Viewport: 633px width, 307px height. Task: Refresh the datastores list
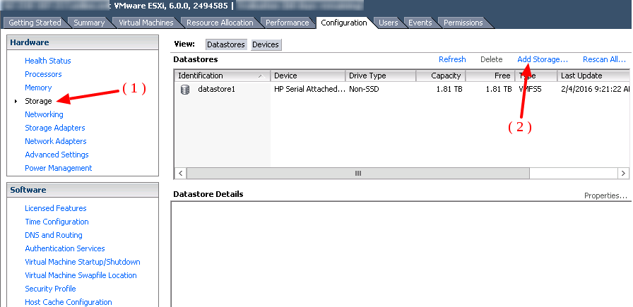point(452,59)
